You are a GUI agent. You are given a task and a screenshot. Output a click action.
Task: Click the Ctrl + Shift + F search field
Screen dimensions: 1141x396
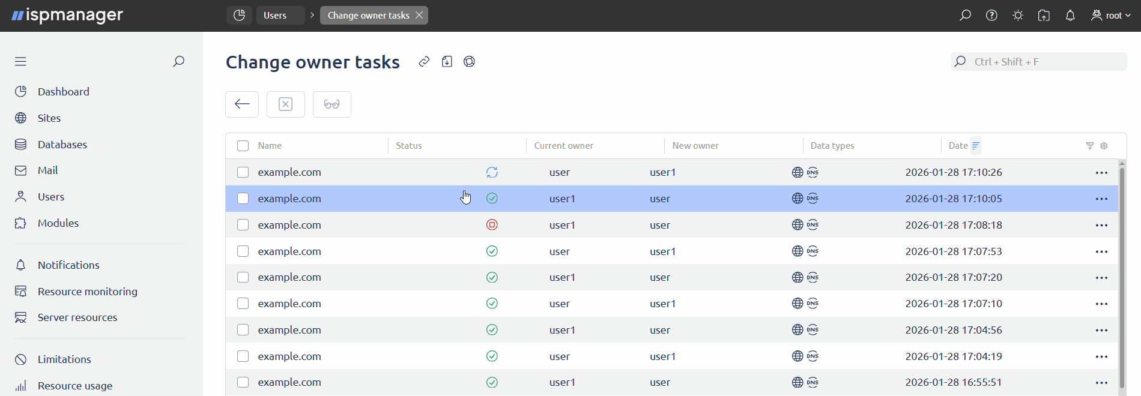coord(1045,62)
